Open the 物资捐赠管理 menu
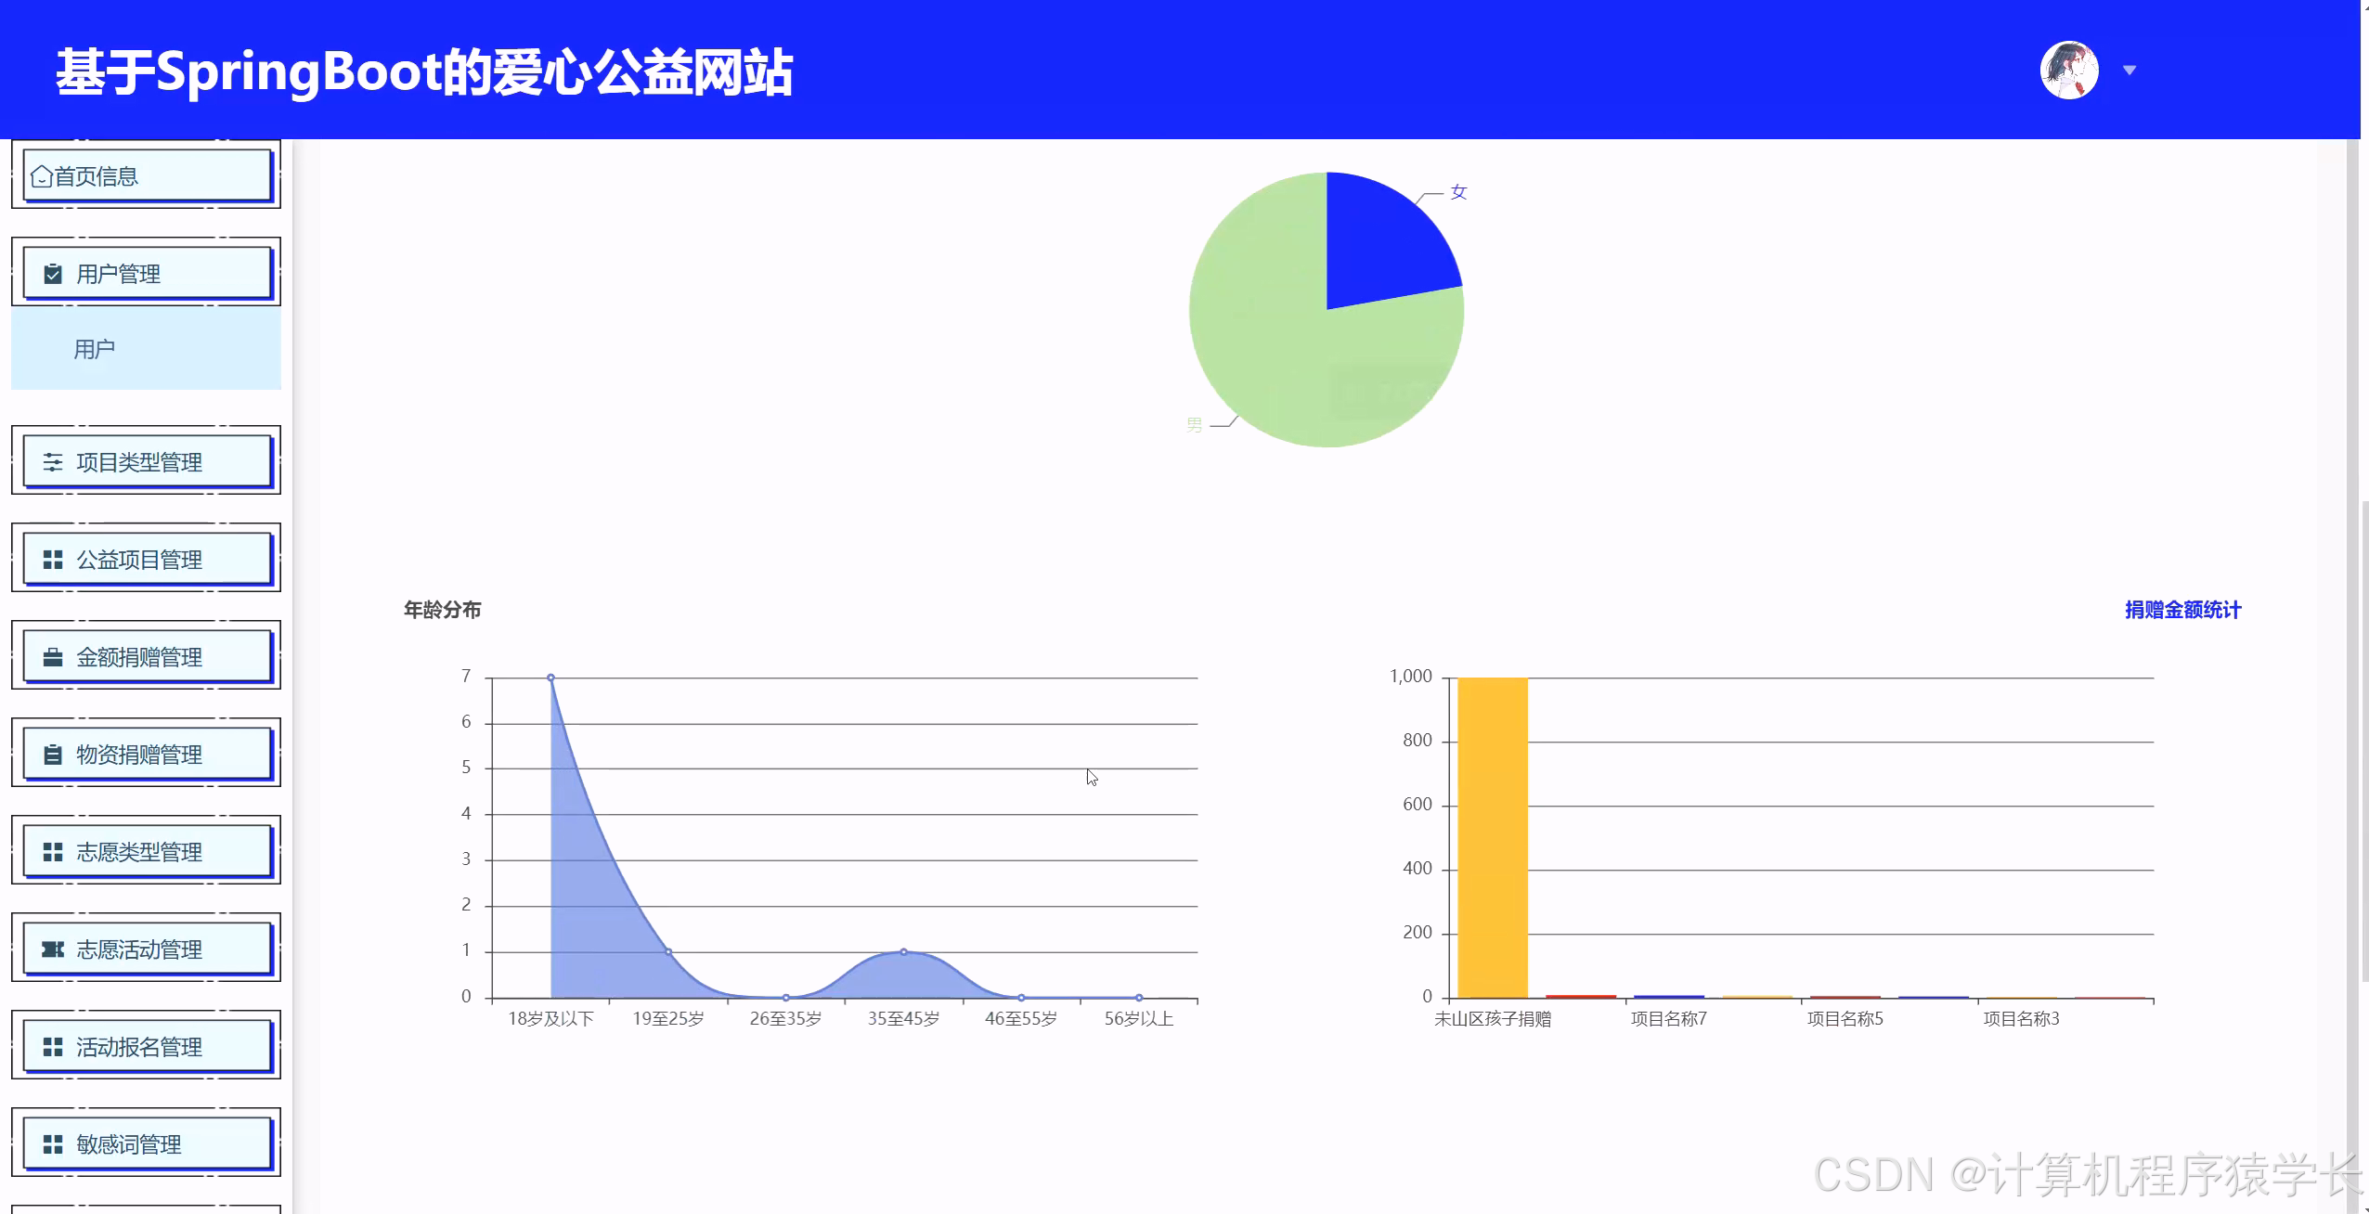Image resolution: width=2369 pixels, height=1214 pixels. (x=146, y=754)
